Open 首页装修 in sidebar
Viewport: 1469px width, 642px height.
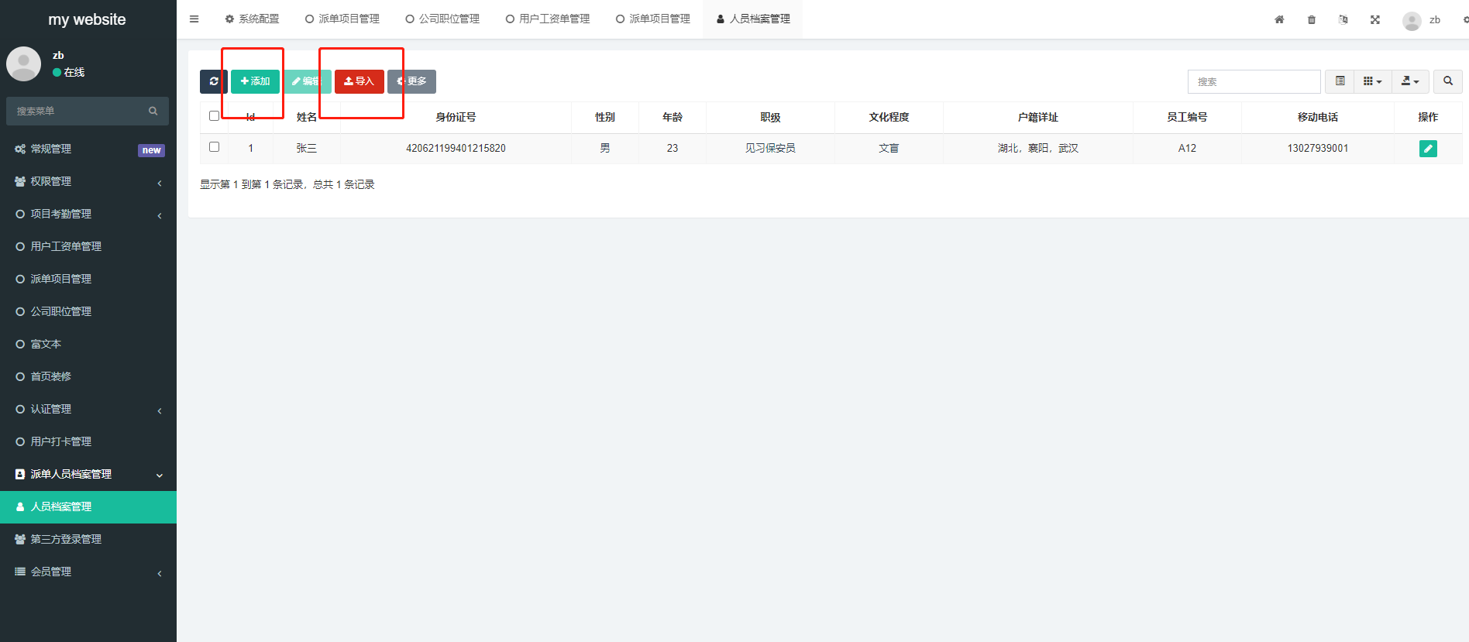88,376
